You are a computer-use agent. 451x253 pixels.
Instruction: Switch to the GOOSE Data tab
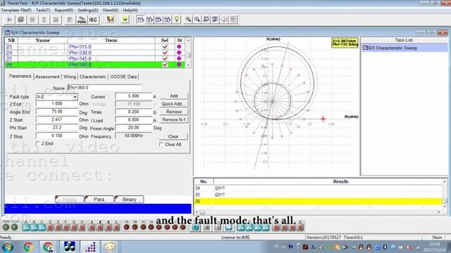coord(123,77)
